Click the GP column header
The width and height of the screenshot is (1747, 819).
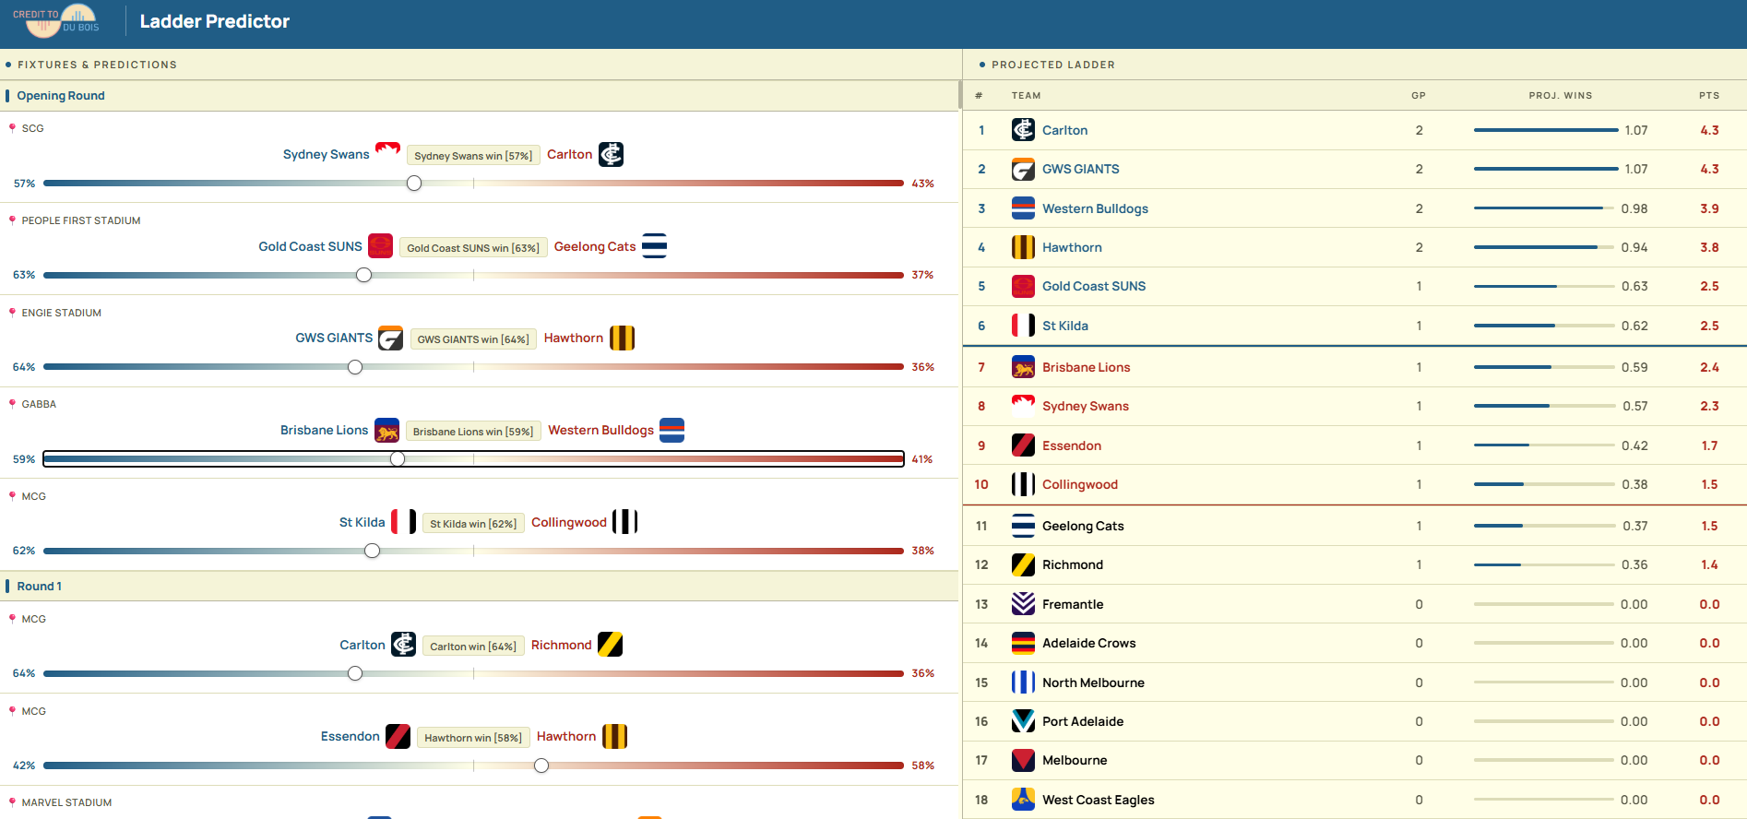(1419, 96)
